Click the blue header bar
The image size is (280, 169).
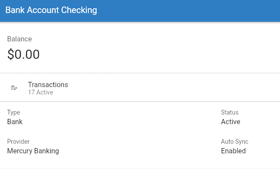140,11
